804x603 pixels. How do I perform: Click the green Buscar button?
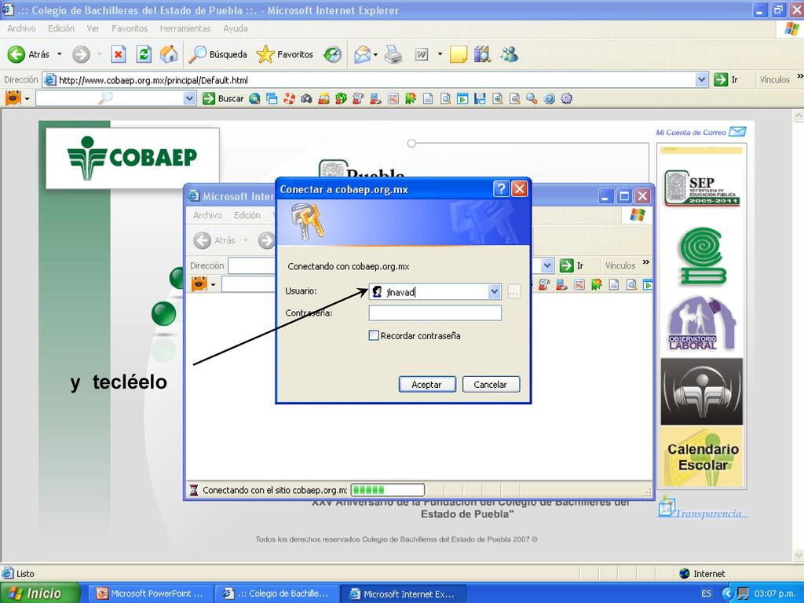pyautogui.click(x=223, y=98)
